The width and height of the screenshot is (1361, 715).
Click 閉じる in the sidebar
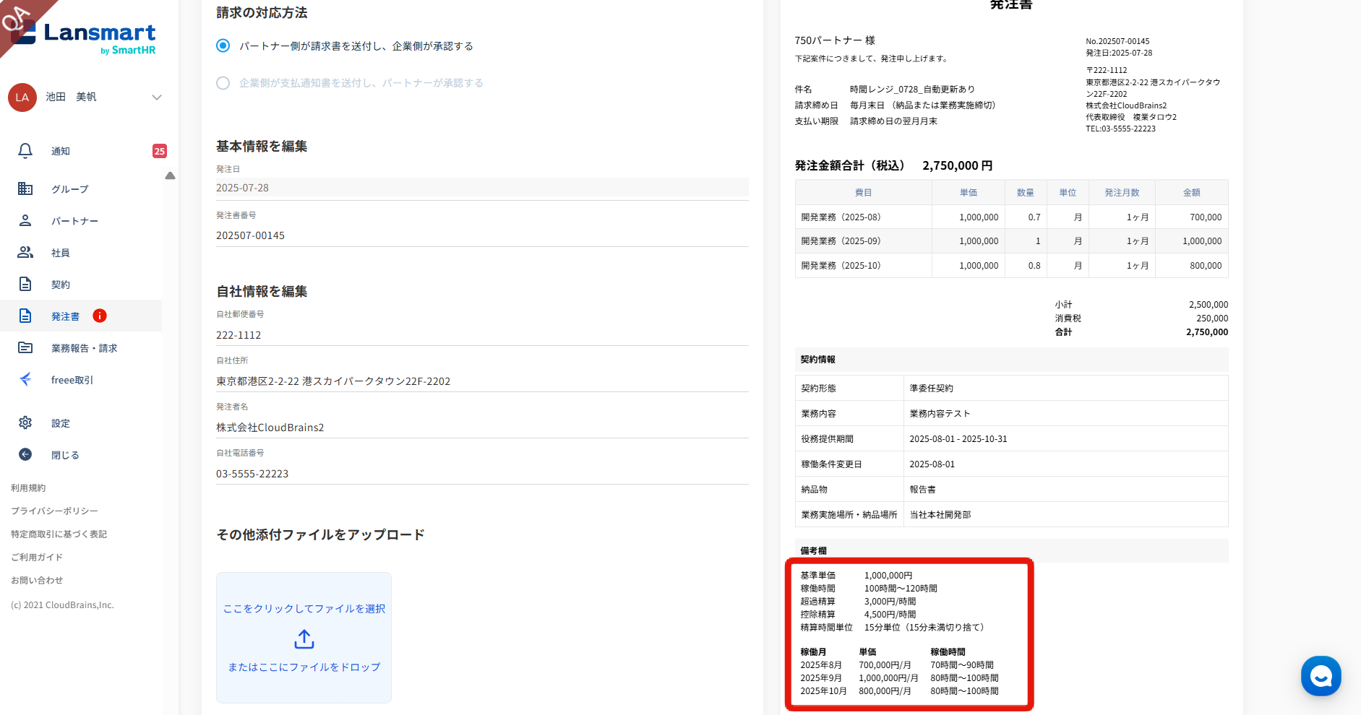point(65,455)
